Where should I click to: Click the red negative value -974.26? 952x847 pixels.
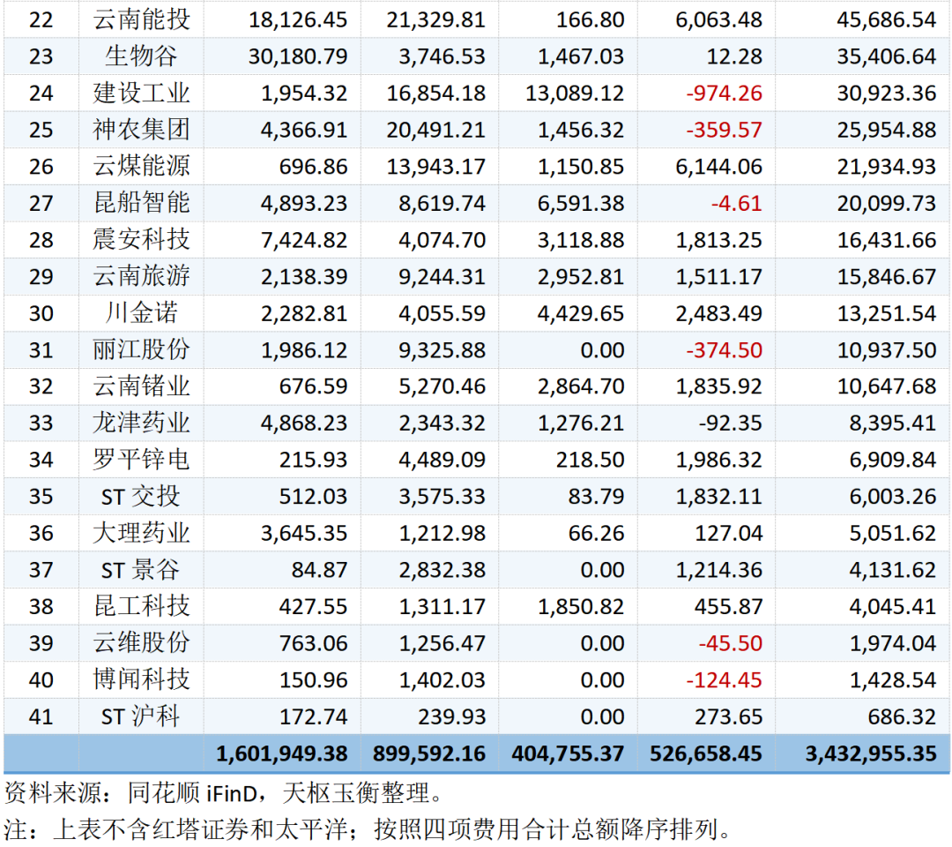pyautogui.click(x=719, y=94)
